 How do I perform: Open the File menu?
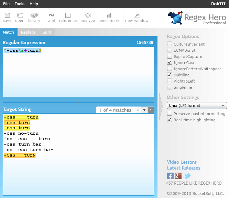(x=6, y=4)
